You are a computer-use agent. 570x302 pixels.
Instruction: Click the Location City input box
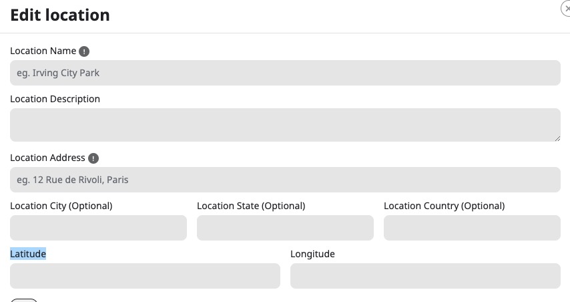(99, 228)
